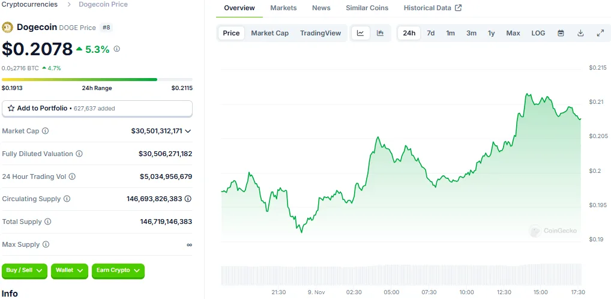Expand chart to fullscreen icon
Screen dimensions: 611x299
(x=600, y=33)
